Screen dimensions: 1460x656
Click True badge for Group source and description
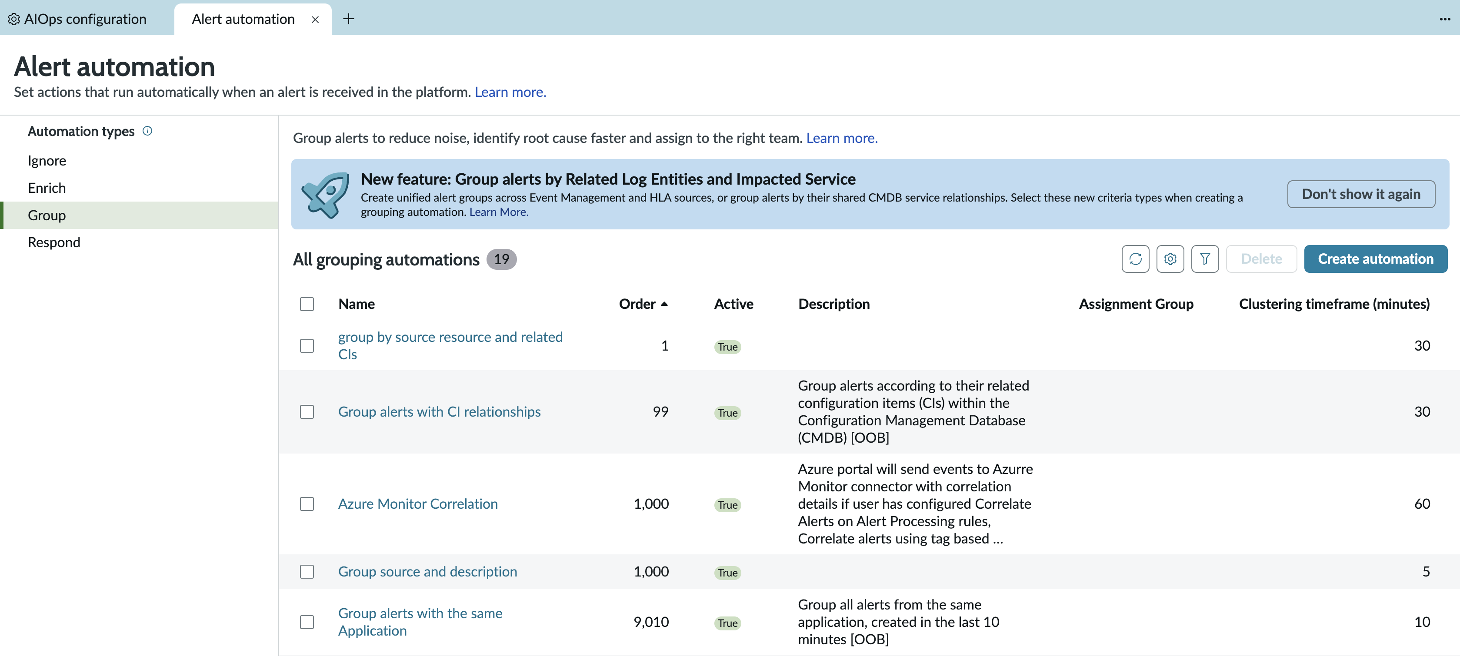pos(727,573)
